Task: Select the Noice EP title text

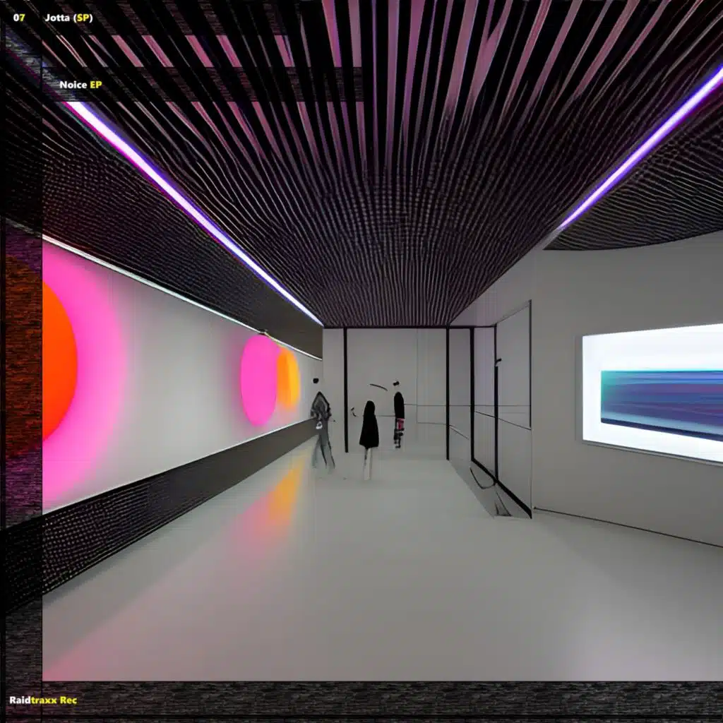Action: [x=81, y=85]
